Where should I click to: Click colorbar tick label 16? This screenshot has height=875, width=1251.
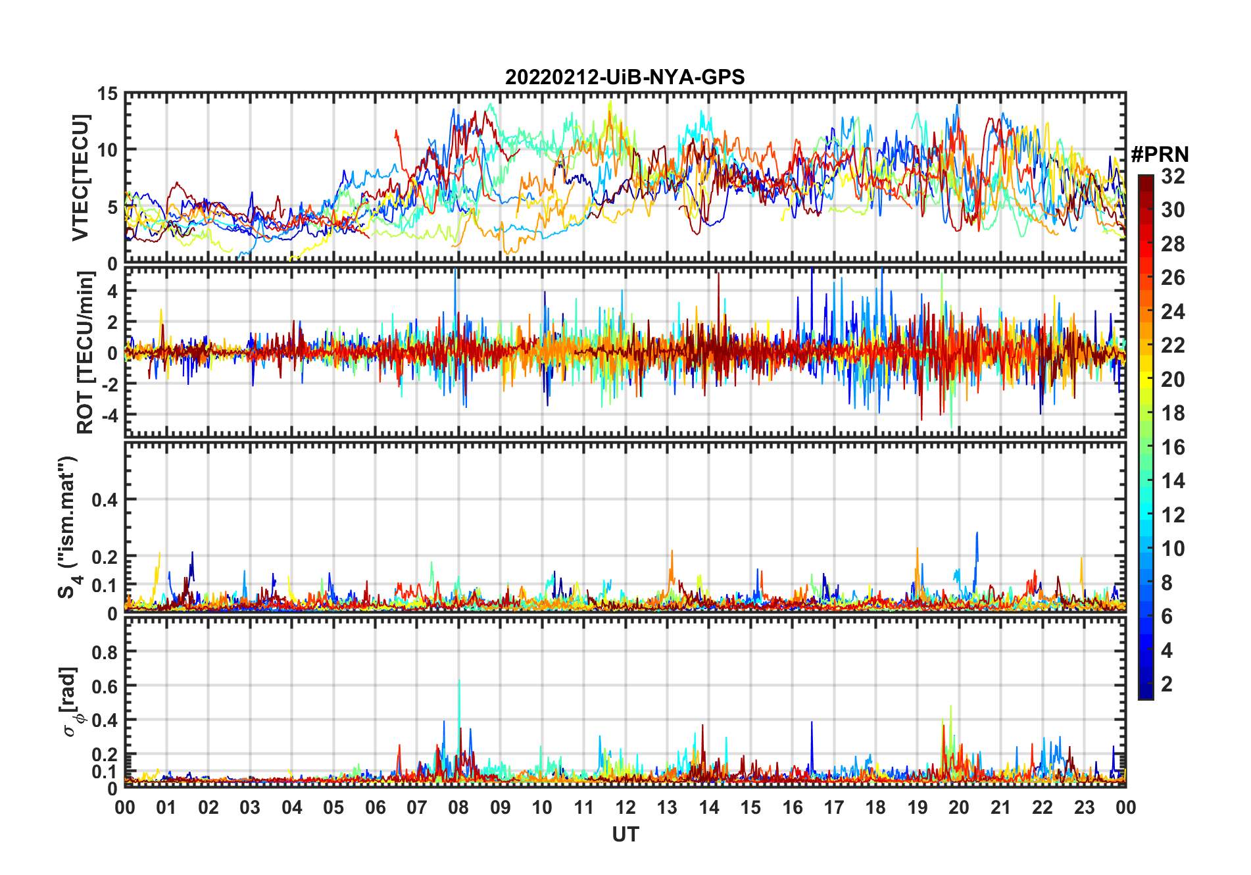click(1173, 447)
